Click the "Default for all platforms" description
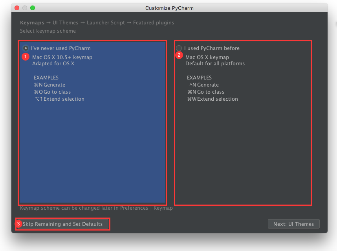This screenshot has height=251, width=337. tap(215, 64)
